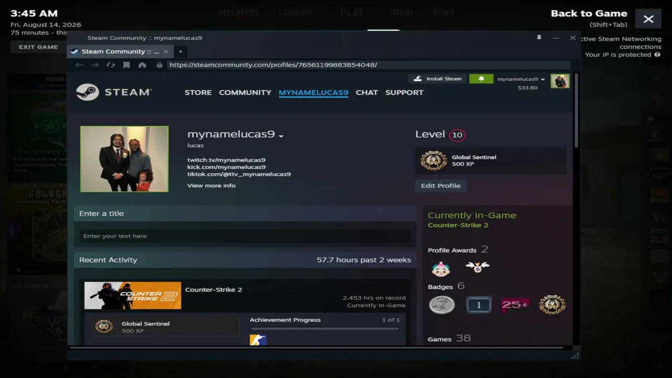
Task: Open the unlocked achievement icon
Action: 258,340
